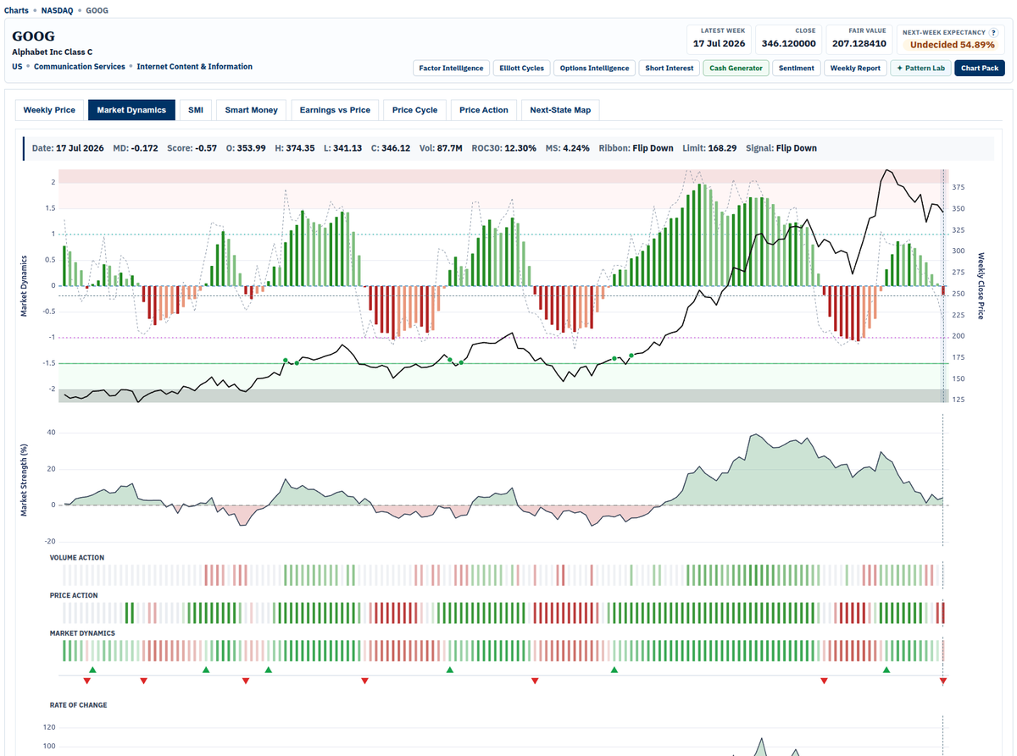Open the Earnings vs Price tab
1017x756 pixels.
[335, 110]
